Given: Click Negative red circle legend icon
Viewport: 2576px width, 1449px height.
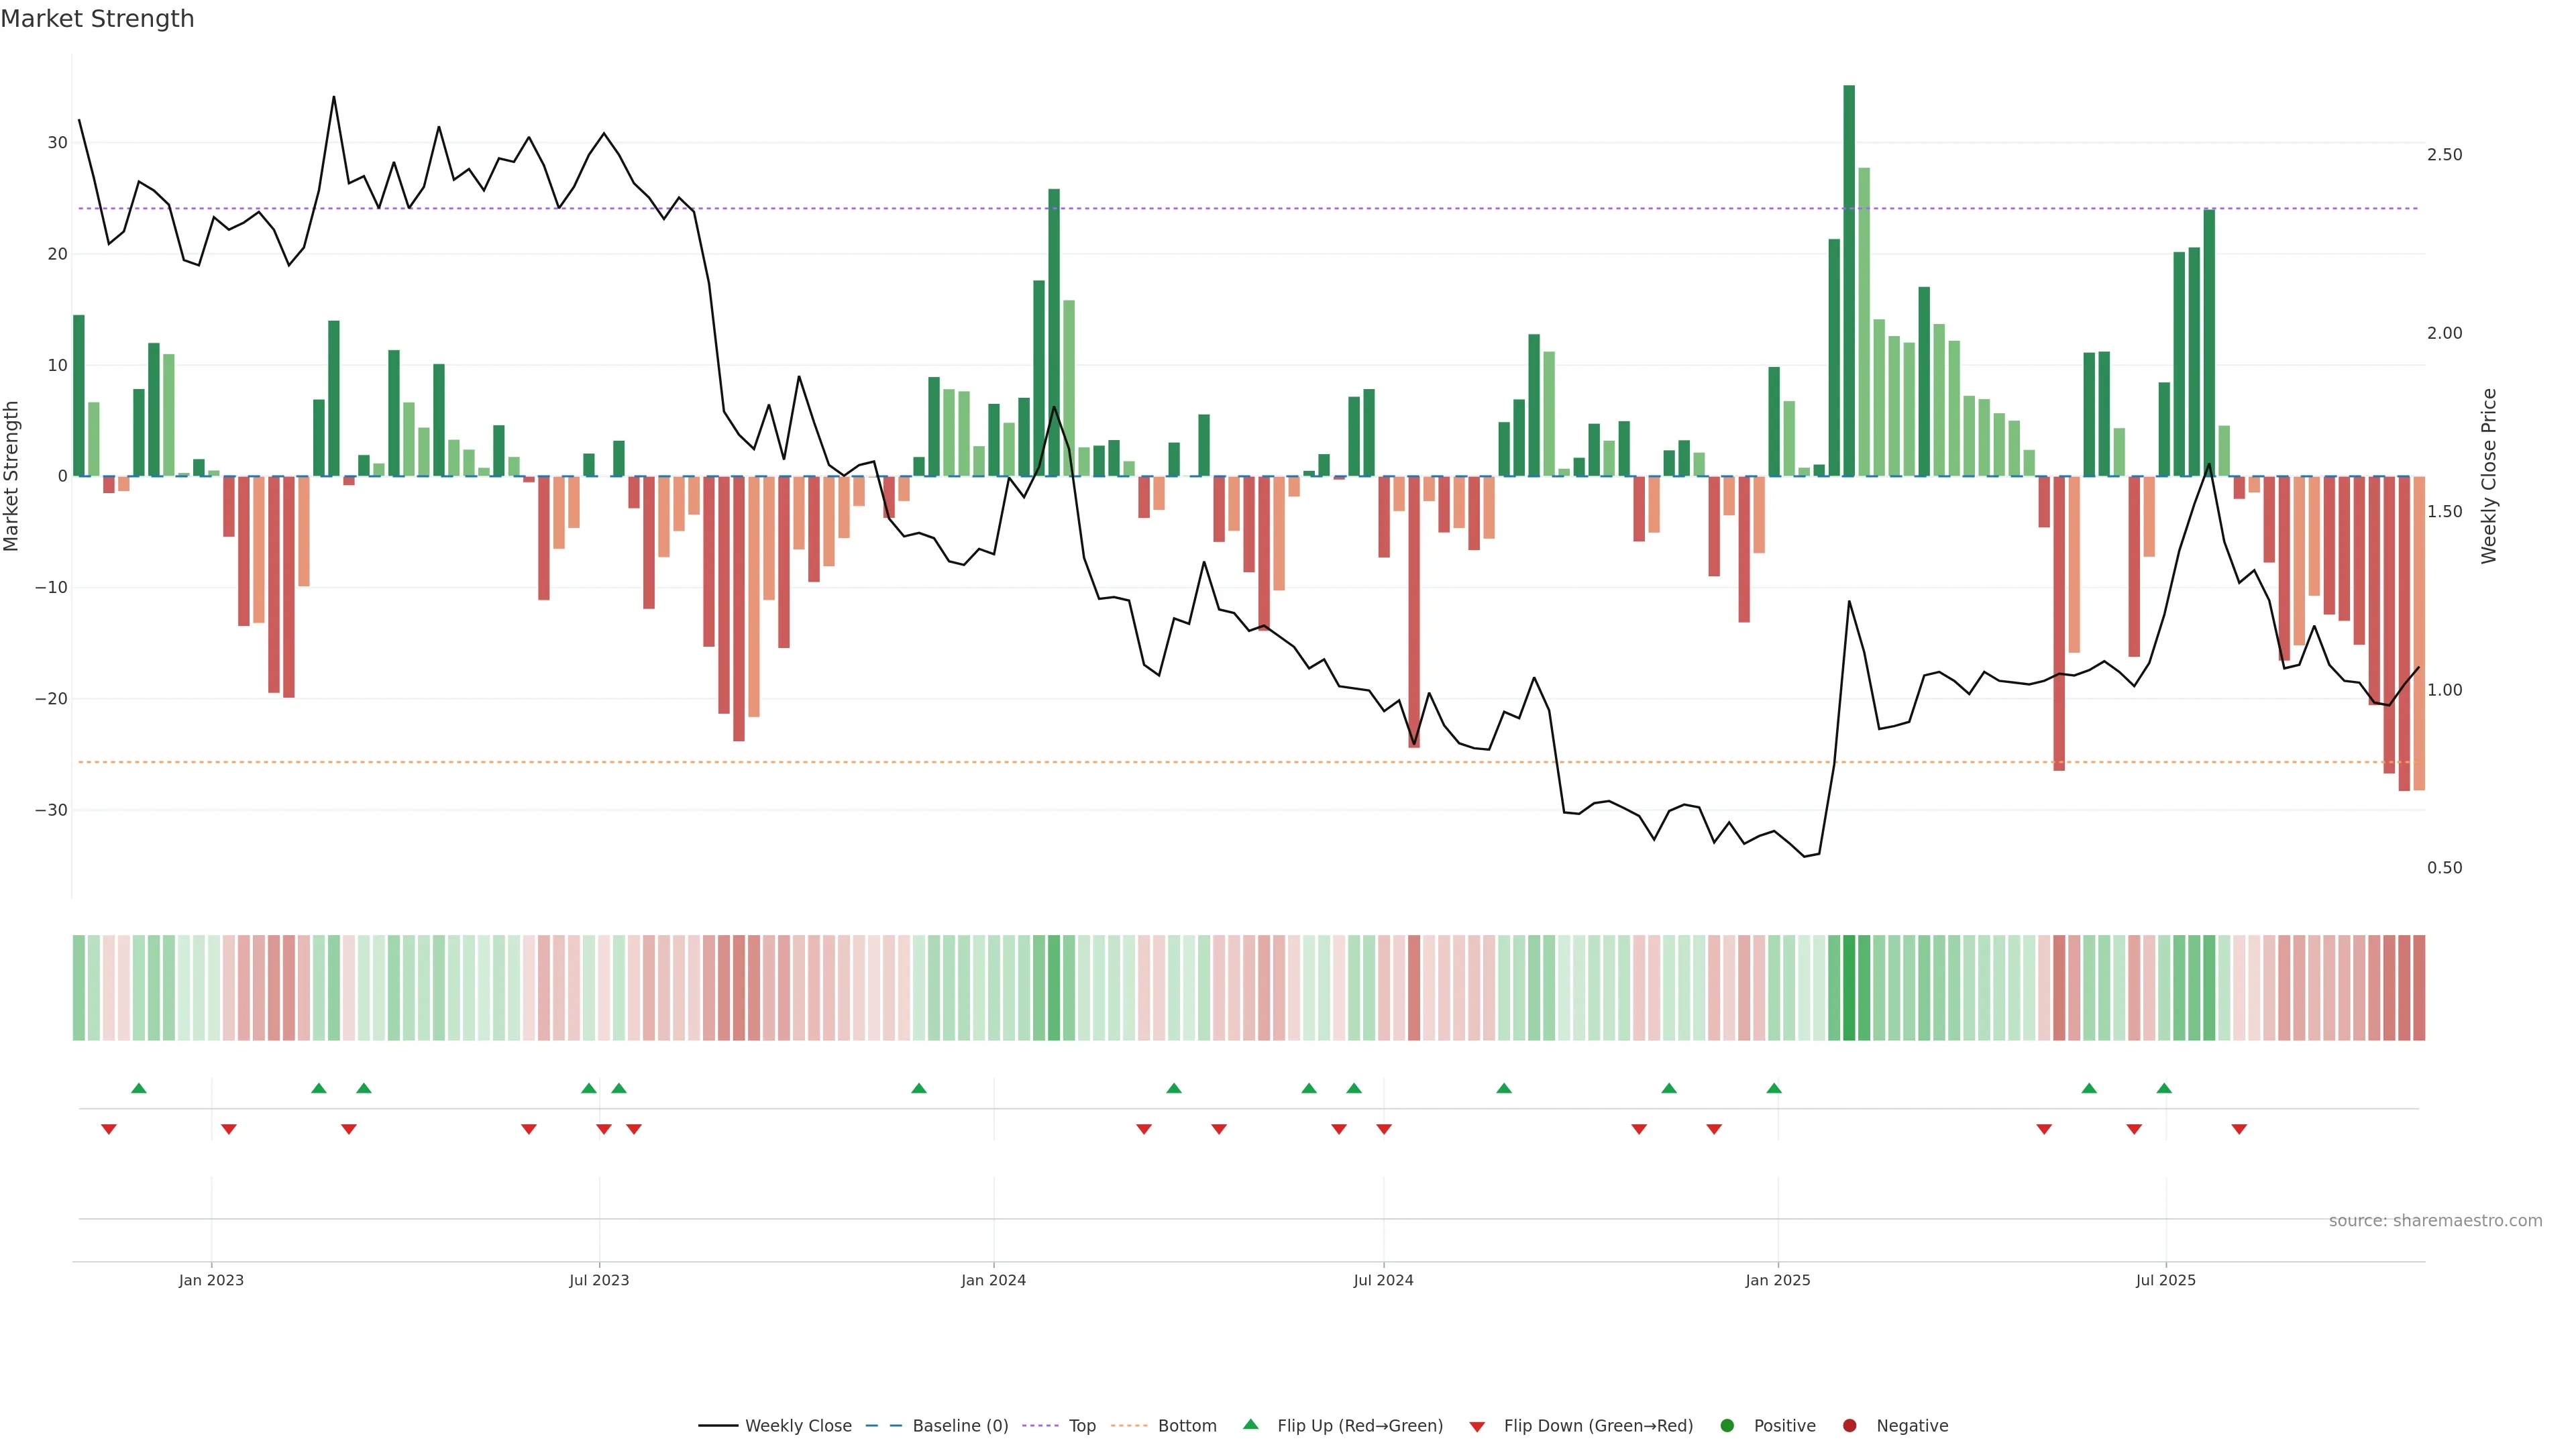Looking at the screenshot, I should (x=1849, y=1426).
